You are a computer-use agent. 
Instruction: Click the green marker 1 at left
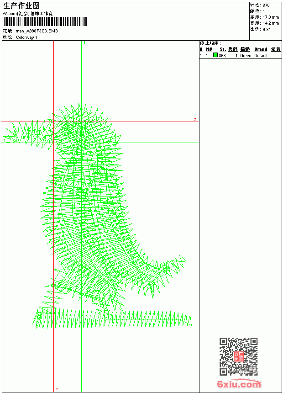coord(5,141)
